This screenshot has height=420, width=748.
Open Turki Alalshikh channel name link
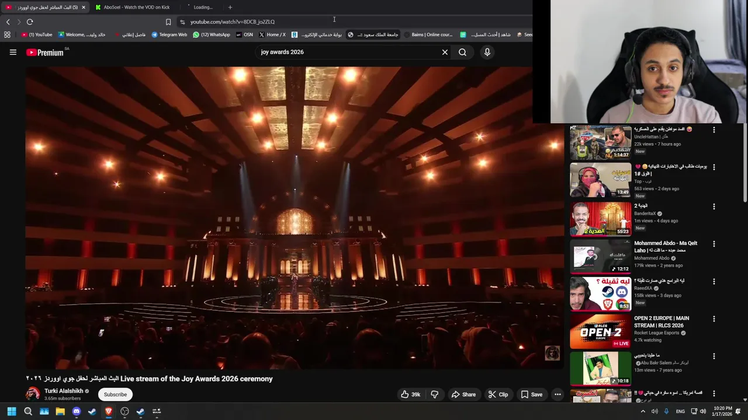(x=64, y=391)
